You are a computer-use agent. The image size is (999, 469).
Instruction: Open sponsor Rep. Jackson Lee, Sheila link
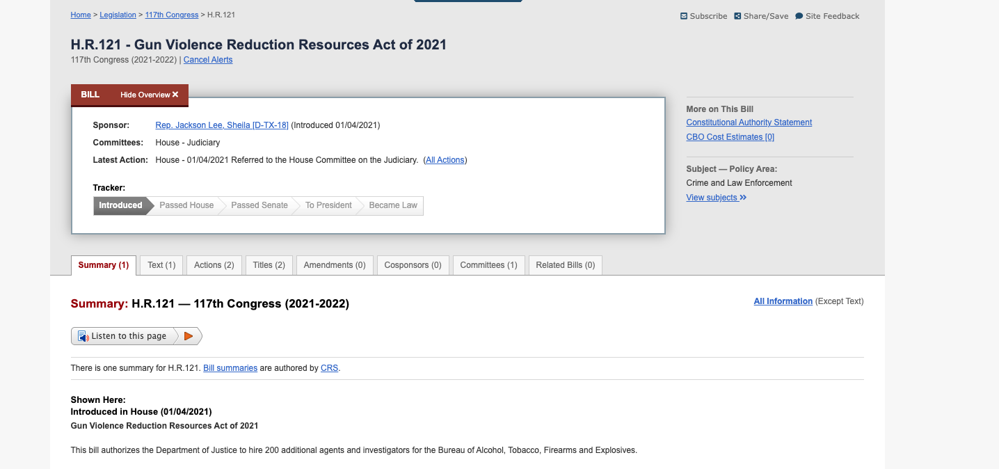pyautogui.click(x=221, y=125)
